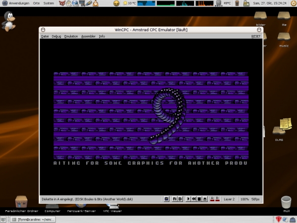Viewport: 297px width, 223px height.
Task: Click the tape Play button
Action: 188,199
